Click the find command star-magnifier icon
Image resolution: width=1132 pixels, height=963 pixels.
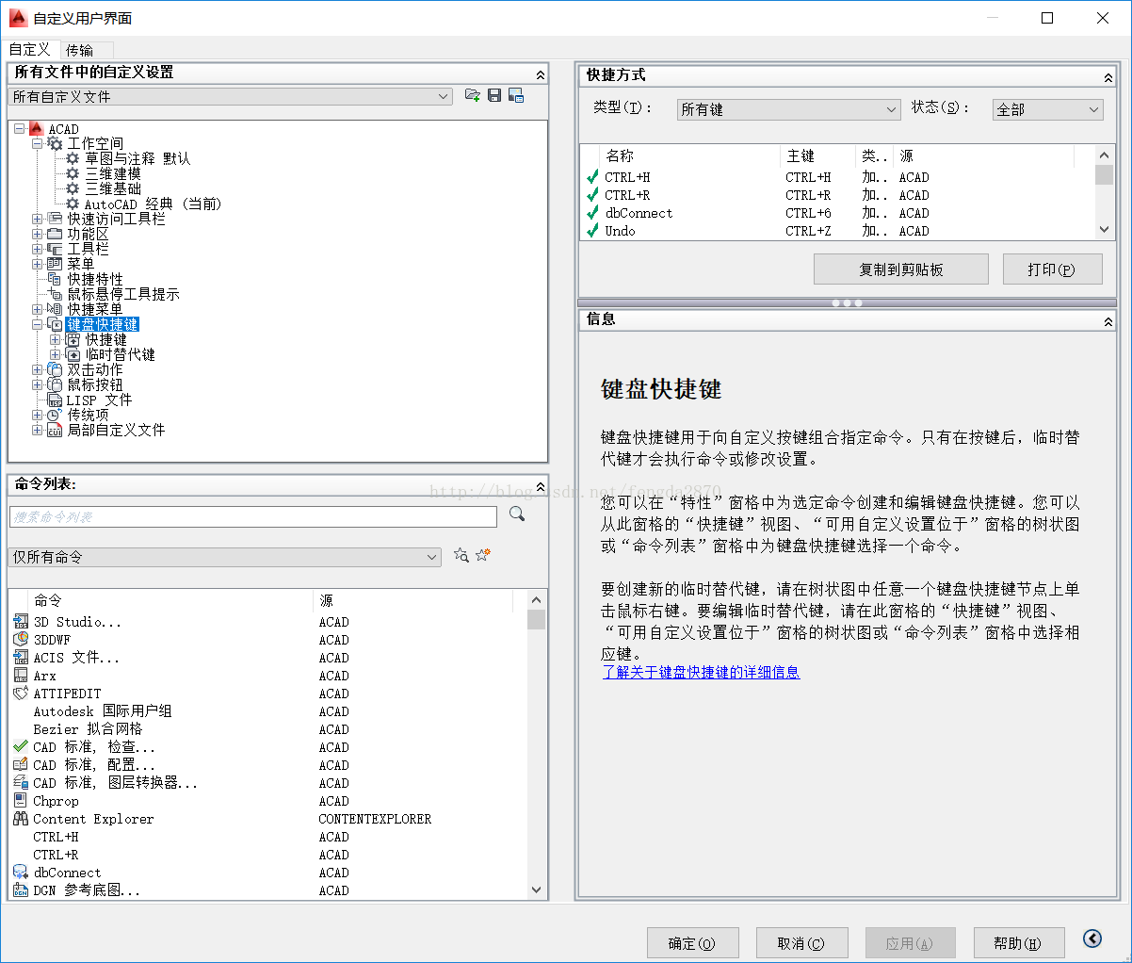pos(461,556)
